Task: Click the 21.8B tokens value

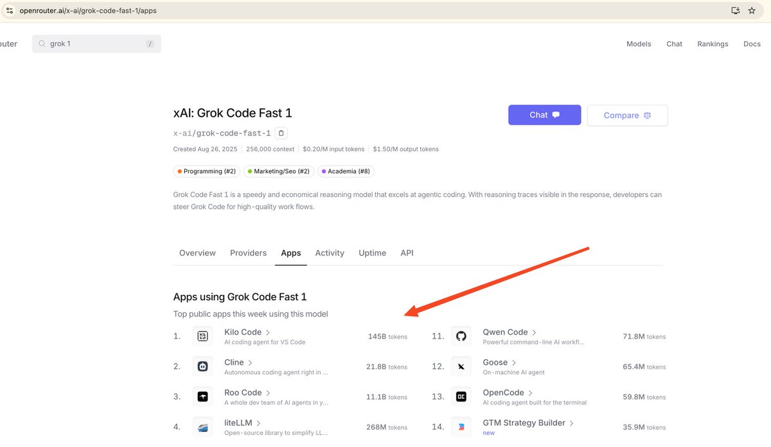Action: tap(387, 367)
